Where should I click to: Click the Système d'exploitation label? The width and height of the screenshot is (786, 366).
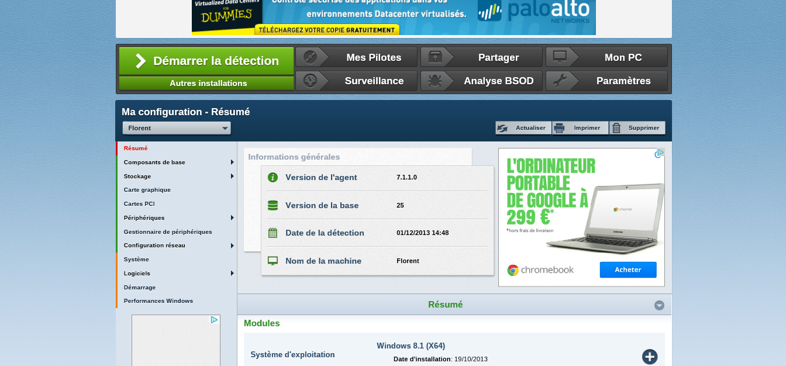[293, 354]
